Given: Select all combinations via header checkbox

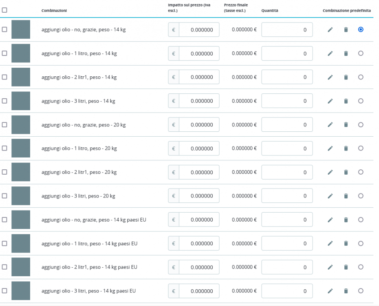Looking at the screenshot, I should coord(5,10).
